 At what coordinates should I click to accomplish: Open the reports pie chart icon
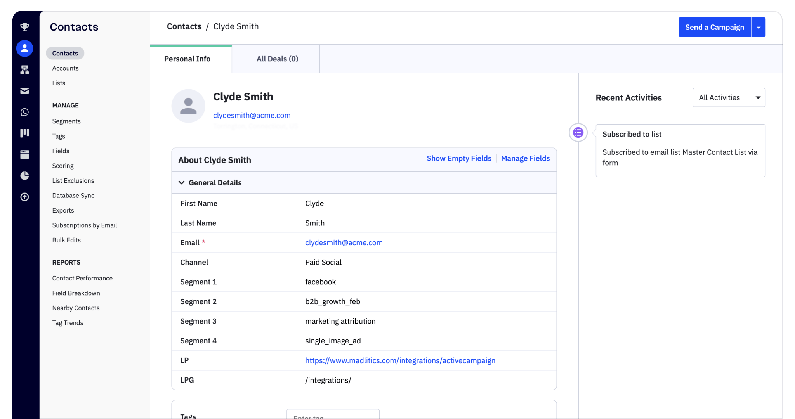point(24,176)
